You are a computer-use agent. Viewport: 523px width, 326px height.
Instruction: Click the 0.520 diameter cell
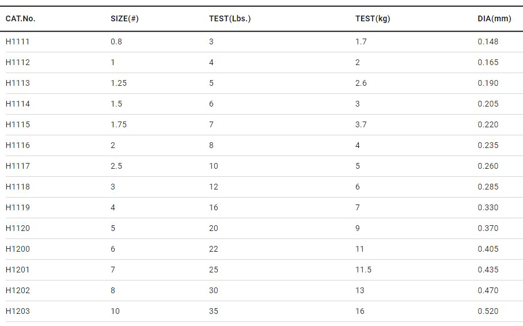tap(488, 311)
